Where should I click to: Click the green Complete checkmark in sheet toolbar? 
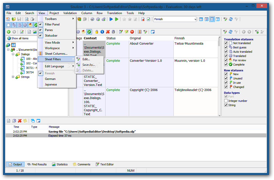click(x=89, y=32)
